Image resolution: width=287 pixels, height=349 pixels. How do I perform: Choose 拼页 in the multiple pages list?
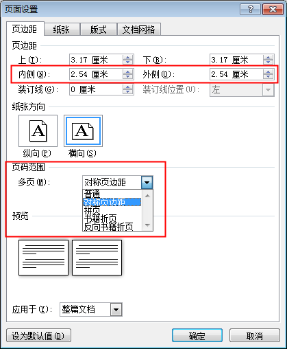click(112, 210)
